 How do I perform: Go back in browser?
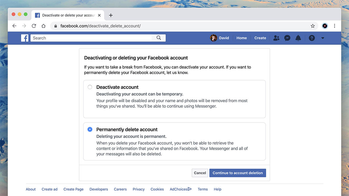coord(14,26)
